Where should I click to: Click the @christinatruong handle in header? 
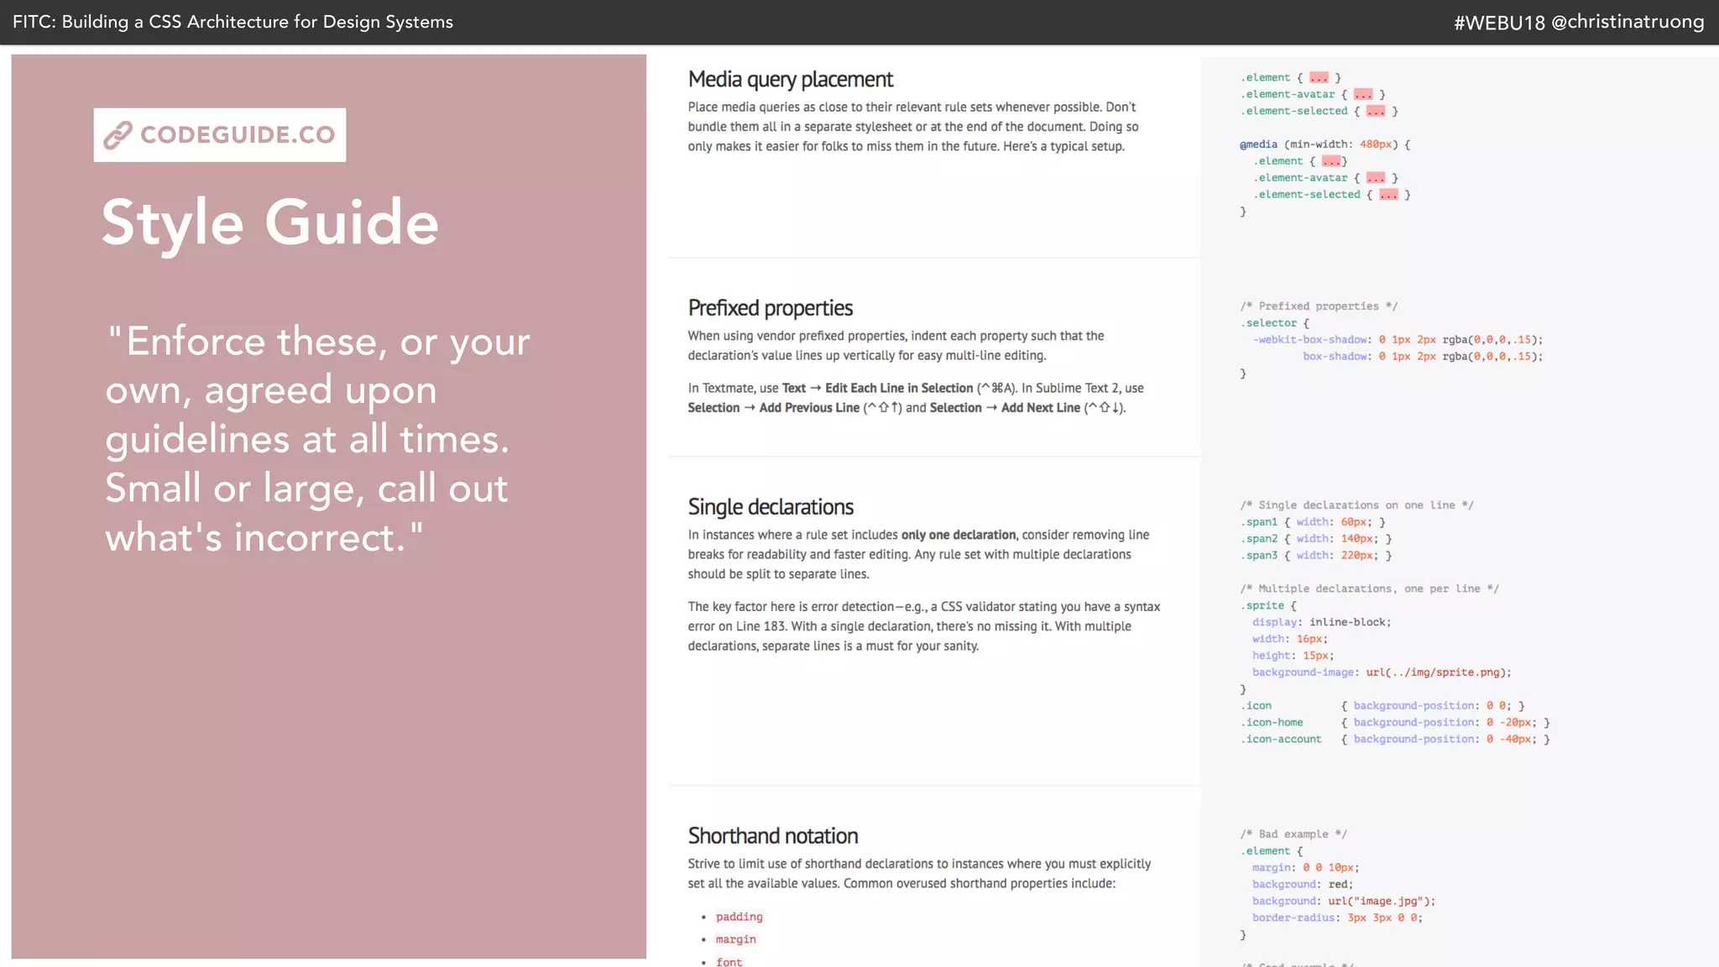(x=1628, y=22)
